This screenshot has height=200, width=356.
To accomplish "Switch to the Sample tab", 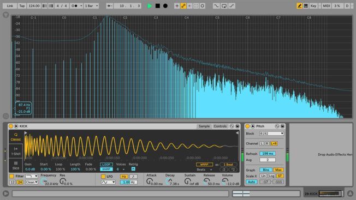I will coord(204,126).
